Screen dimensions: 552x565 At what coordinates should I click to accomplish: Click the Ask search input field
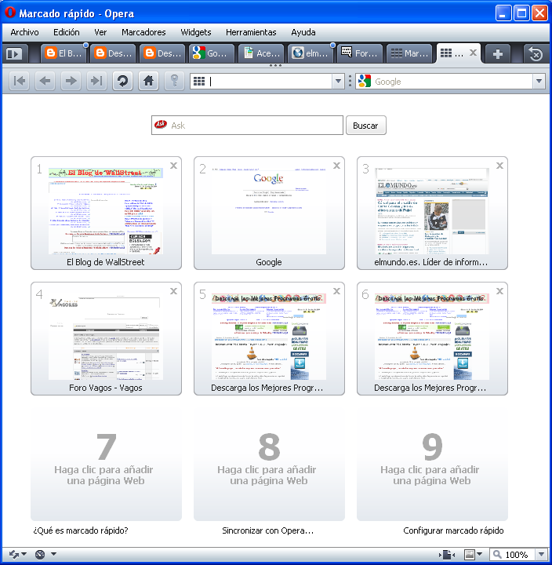pyautogui.click(x=247, y=126)
